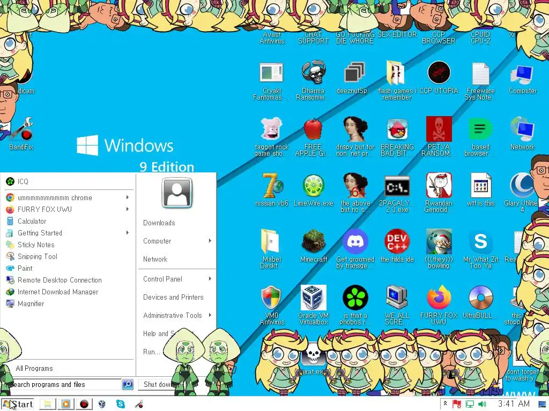
Task: Click the user account picture in Start menu
Action: (x=177, y=193)
